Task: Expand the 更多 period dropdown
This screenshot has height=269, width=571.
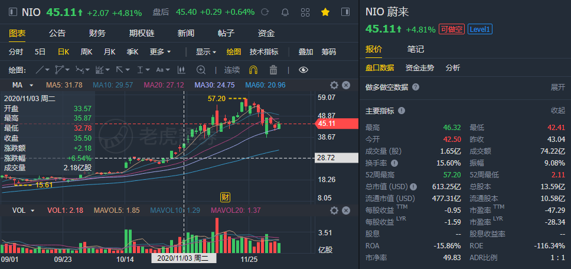Action: 160,52
